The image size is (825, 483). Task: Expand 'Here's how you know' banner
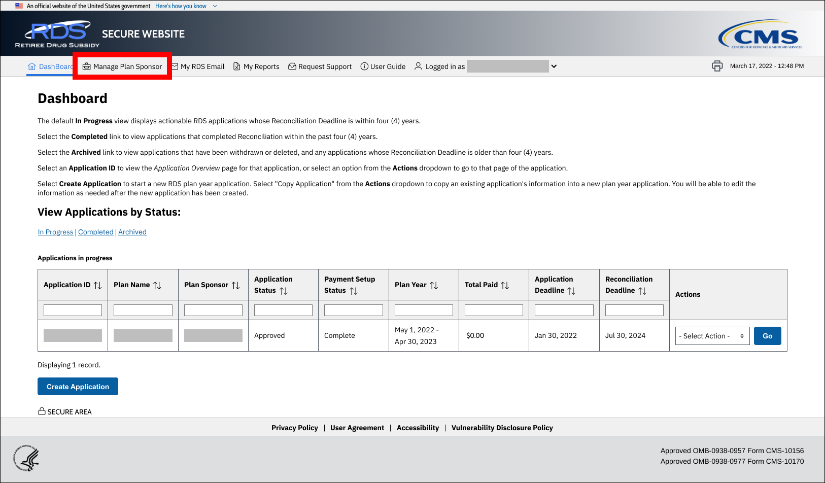pyautogui.click(x=186, y=6)
